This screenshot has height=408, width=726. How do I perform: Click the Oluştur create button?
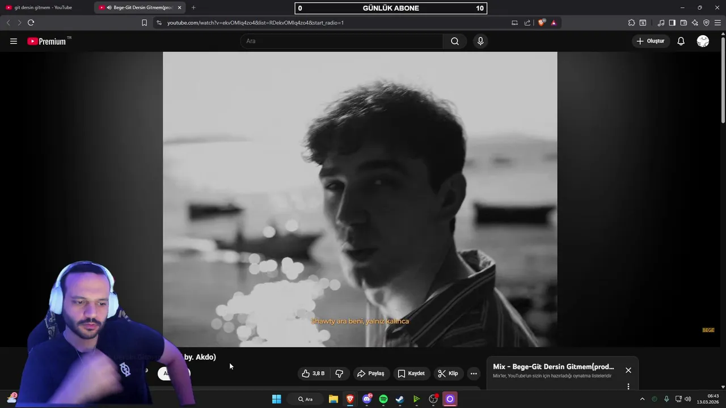pos(651,41)
